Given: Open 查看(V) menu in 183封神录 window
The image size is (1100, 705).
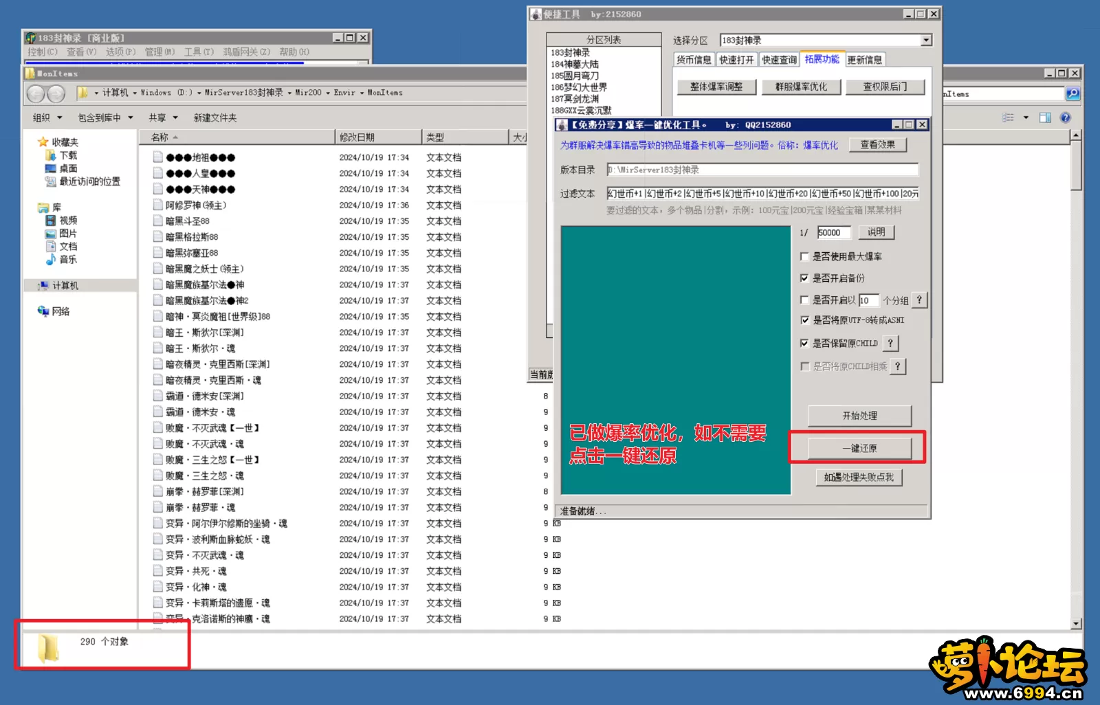Looking at the screenshot, I should 81,52.
